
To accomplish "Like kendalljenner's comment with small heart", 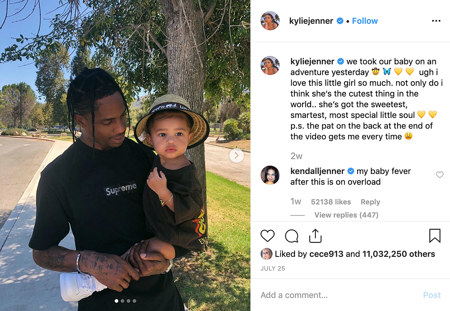I will click(440, 175).
